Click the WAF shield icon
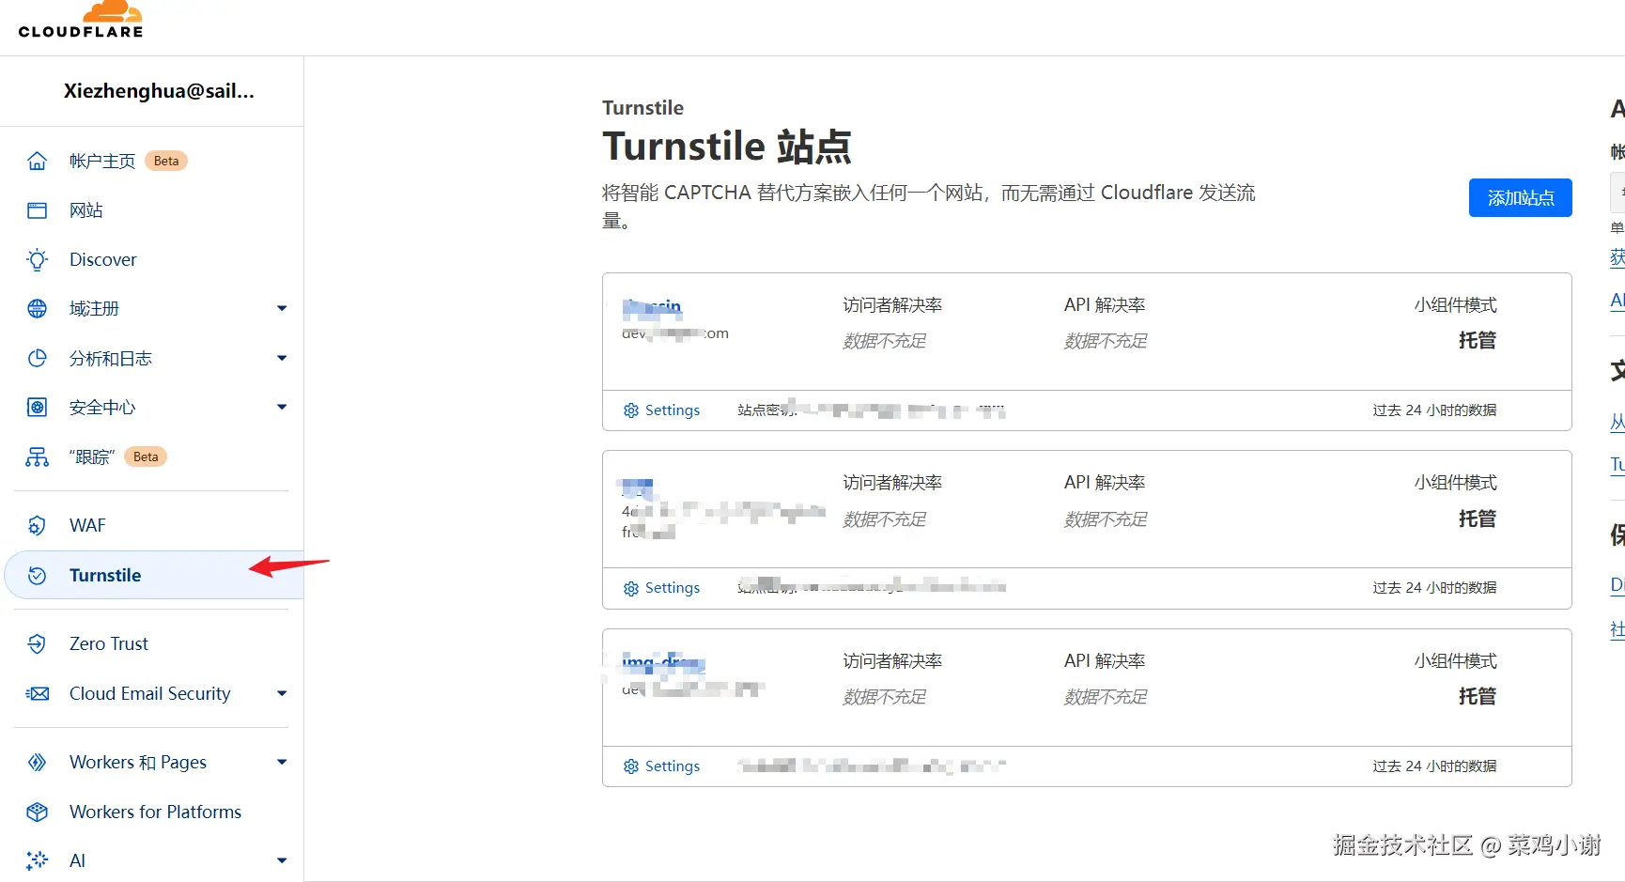Screen dimensions: 1625x882 pyautogui.click(x=38, y=525)
